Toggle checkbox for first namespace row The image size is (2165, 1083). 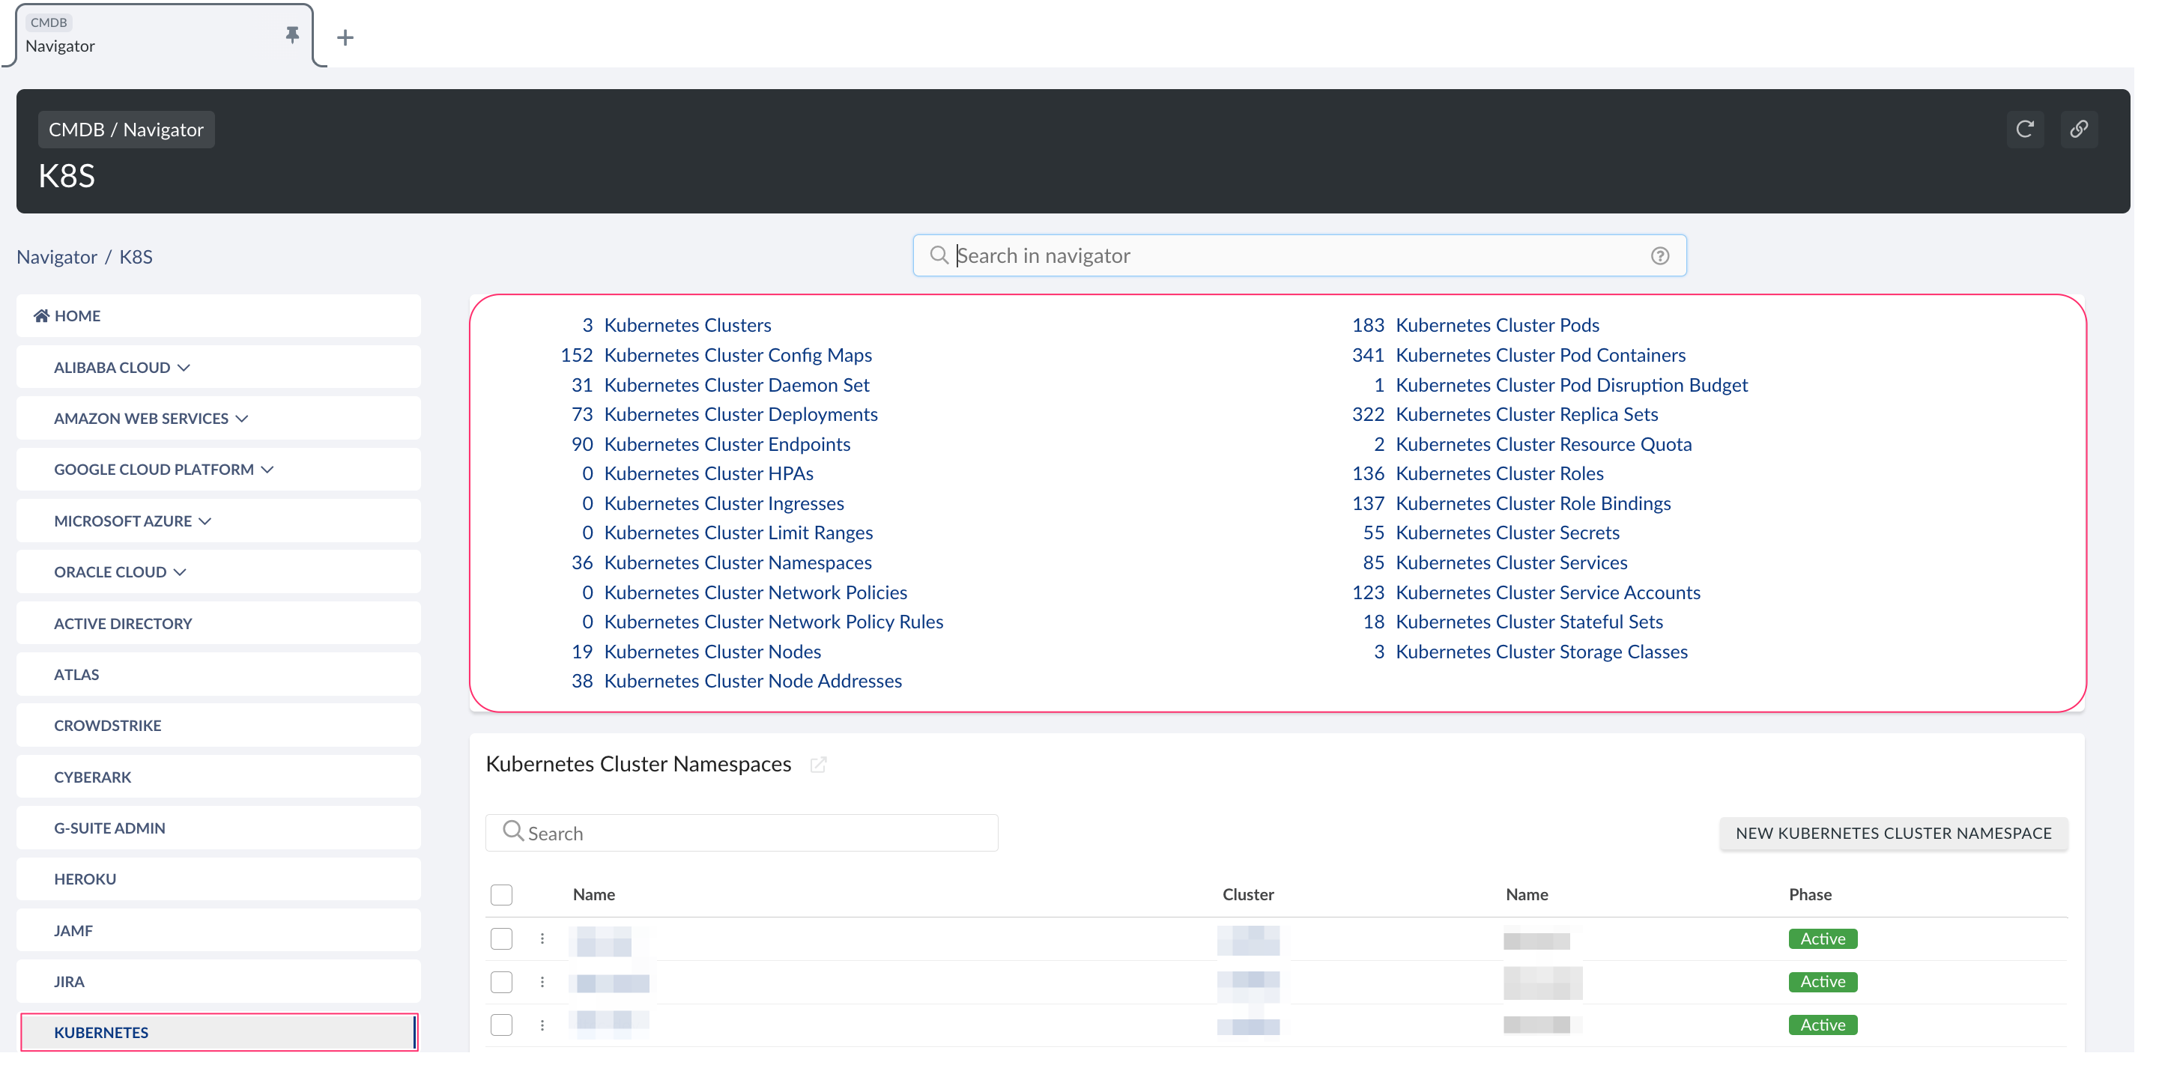pyautogui.click(x=501, y=939)
